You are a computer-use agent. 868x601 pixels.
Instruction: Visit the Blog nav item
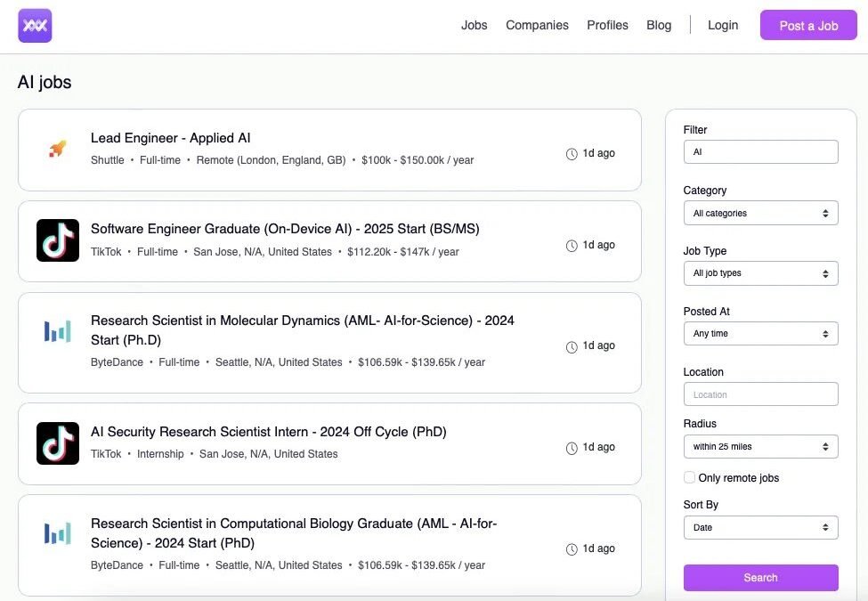click(659, 26)
